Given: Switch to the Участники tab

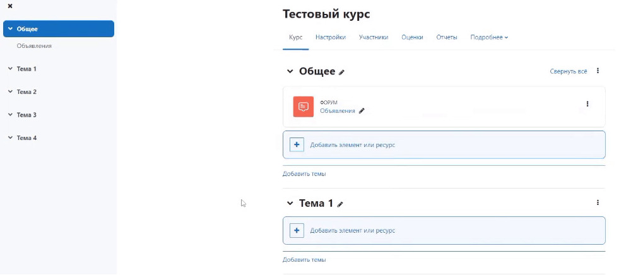Looking at the screenshot, I should pos(374,37).
